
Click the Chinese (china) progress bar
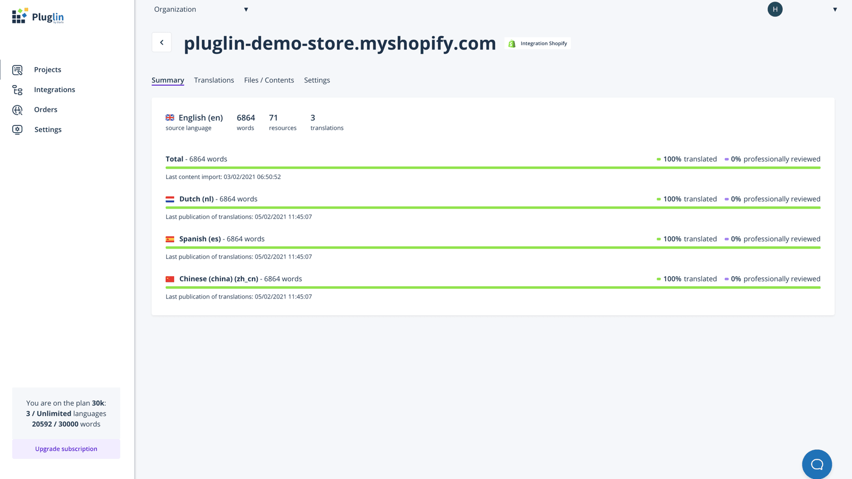click(x=493, y=287)
